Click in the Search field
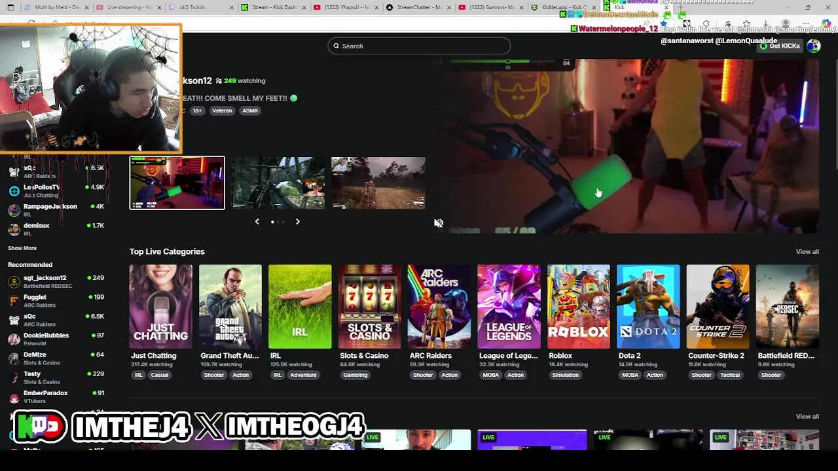The height and width of the screenshot is (471, 838). click(419, 46)
